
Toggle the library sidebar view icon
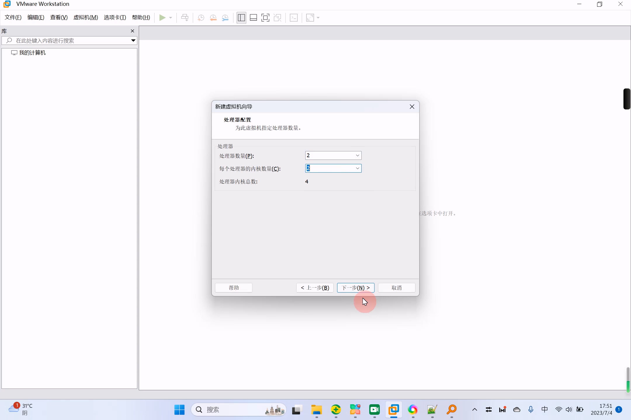tap(241, 18)
